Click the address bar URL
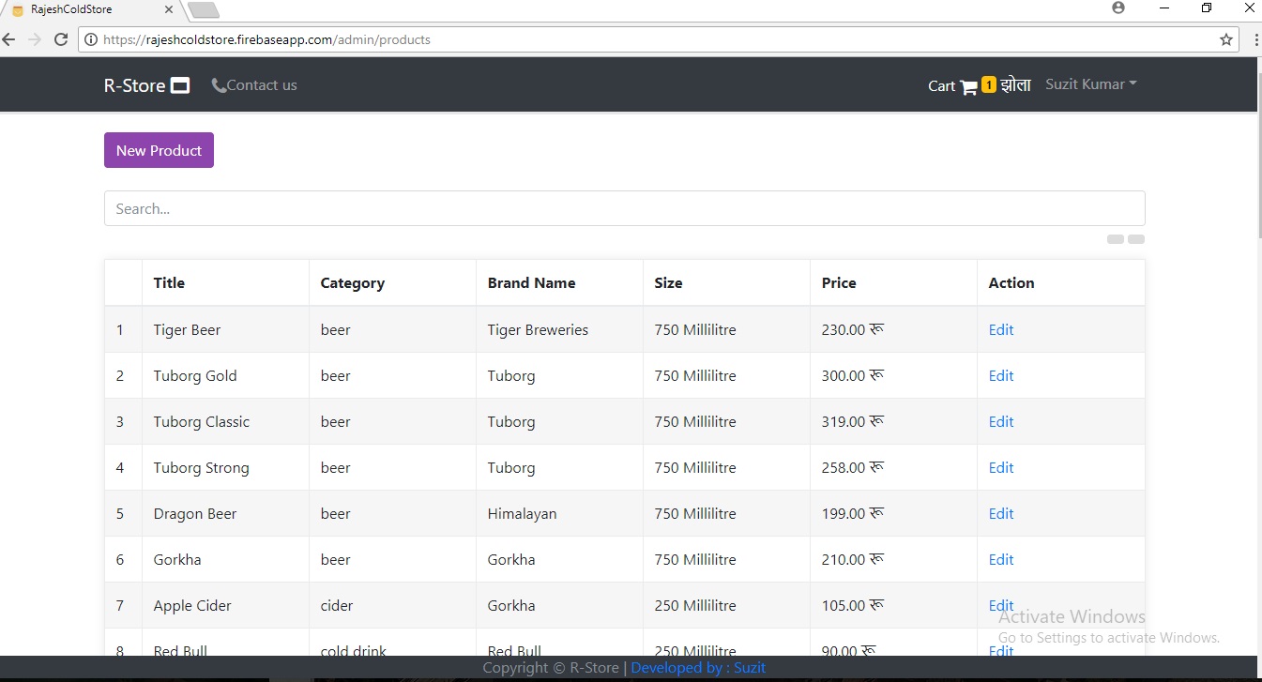This screenshot has height=682, width=1262. click(x=266, y=39)
